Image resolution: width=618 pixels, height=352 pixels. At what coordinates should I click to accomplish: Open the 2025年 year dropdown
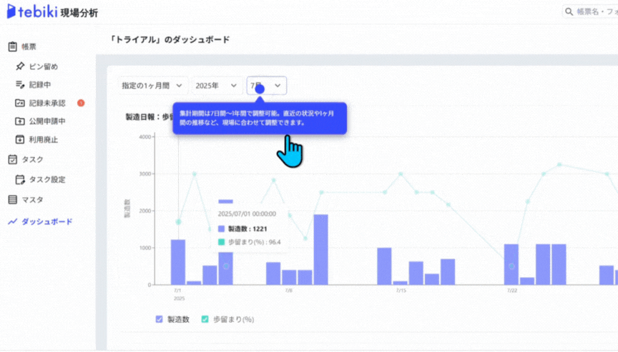point(216,86)
